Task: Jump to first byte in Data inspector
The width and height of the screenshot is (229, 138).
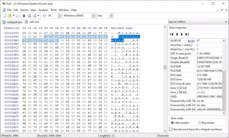Action: click(x=171, y=34)
